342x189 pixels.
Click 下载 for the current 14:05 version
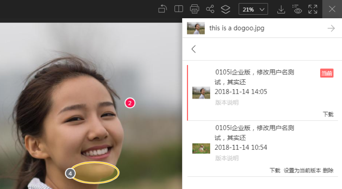click(x=328, y=115)
